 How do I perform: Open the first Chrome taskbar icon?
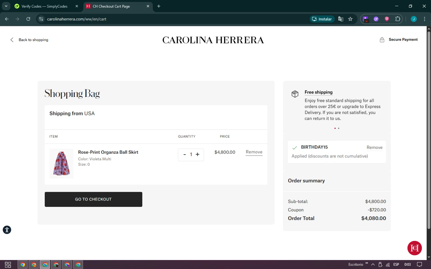point(23,264)
